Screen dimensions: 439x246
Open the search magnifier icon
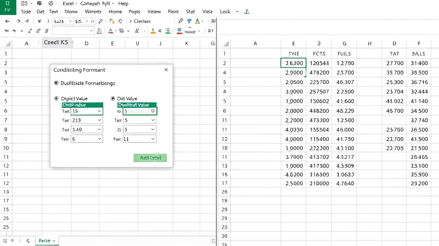pos(212,21)
